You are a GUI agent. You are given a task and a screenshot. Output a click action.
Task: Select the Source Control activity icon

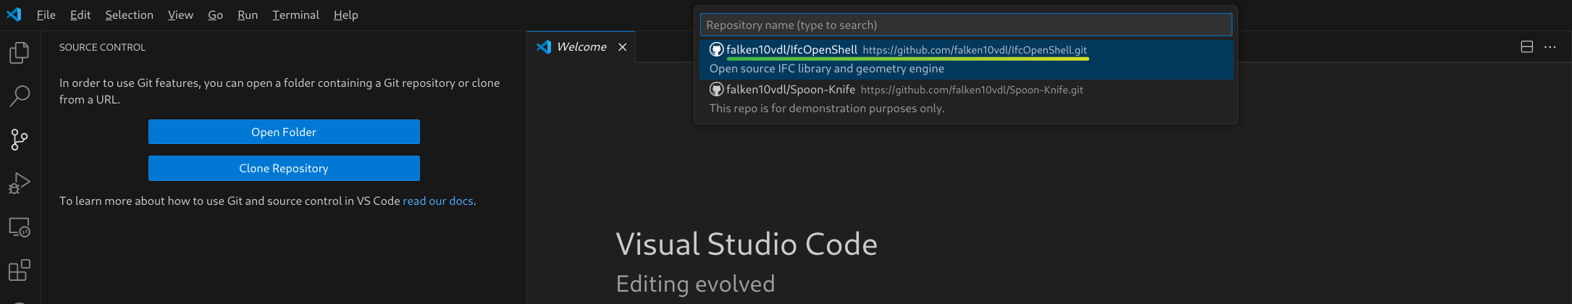20,140
